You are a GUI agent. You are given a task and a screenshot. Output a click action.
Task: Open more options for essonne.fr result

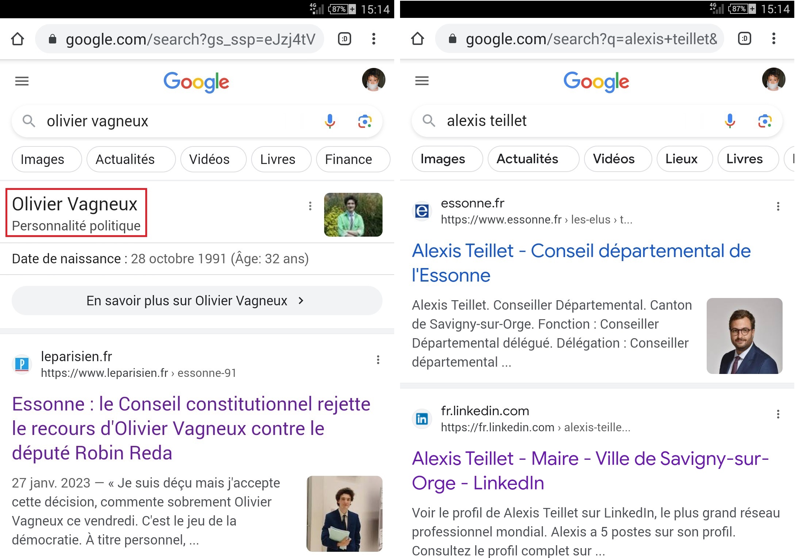(778, 207)
